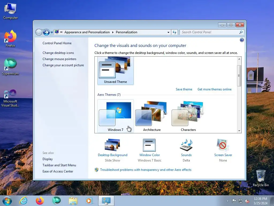Open the Window Color settings icon
The height and width of the screenshot is (206, 274).
click(149, 145)
